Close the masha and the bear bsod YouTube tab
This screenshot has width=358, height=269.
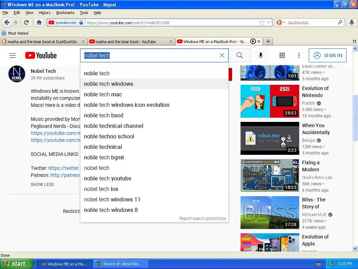click(171, 41)
